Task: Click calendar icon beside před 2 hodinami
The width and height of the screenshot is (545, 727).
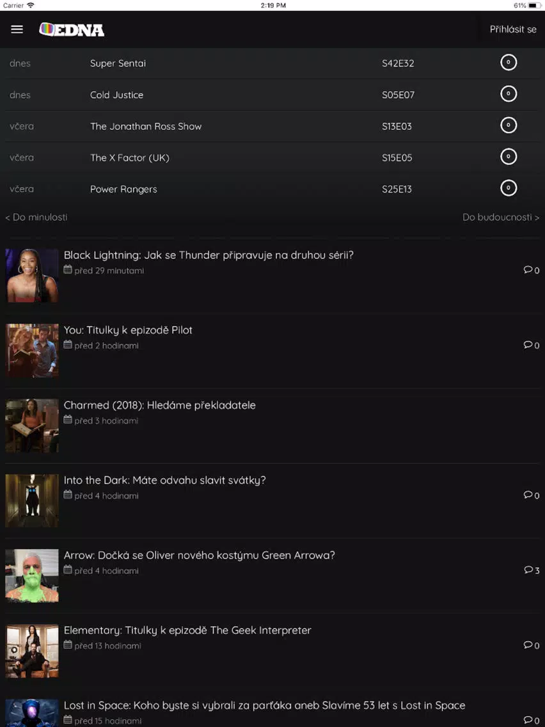Action: [68, 345]
